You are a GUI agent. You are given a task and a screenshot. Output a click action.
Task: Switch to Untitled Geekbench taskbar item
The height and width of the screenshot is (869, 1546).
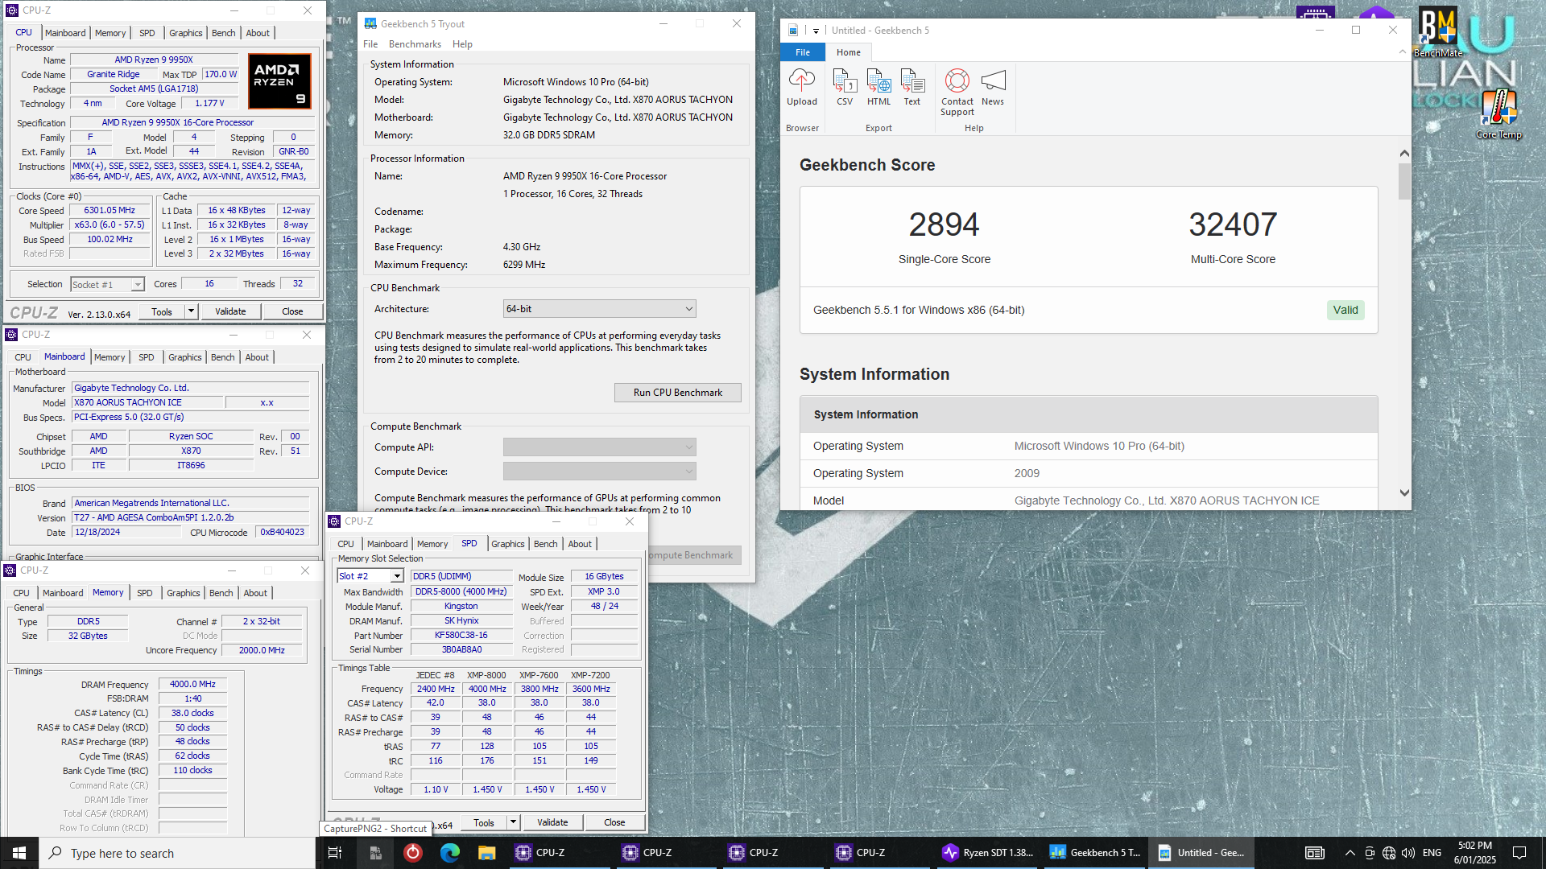1202,853
